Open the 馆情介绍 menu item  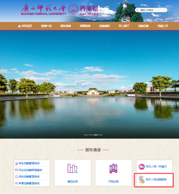point(46,26)
